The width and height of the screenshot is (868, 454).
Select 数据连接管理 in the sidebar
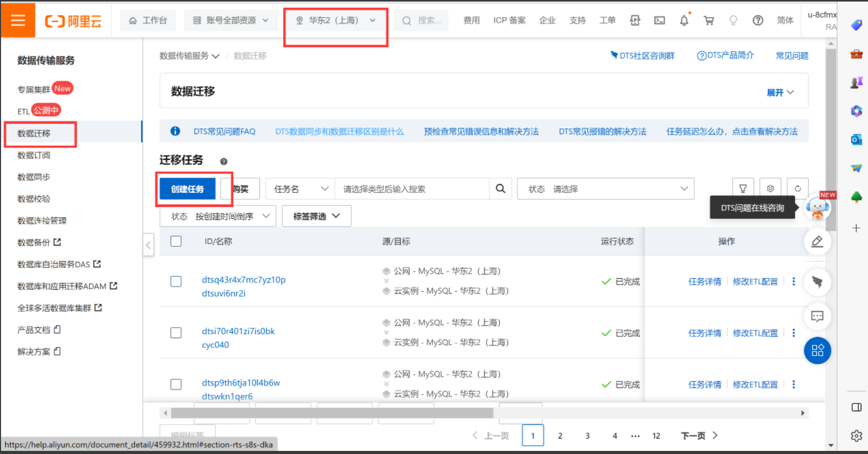(42, 221)
